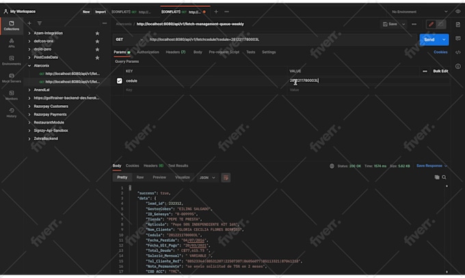Image resolution: width=465 pixels, height=278 pixels.
Task: Open a new request tab with plus icon
Action: pos(216,12)
